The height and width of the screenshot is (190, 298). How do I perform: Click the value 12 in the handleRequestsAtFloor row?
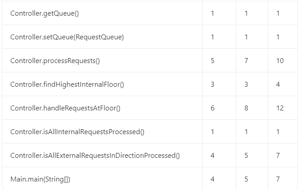click(280, 108)
